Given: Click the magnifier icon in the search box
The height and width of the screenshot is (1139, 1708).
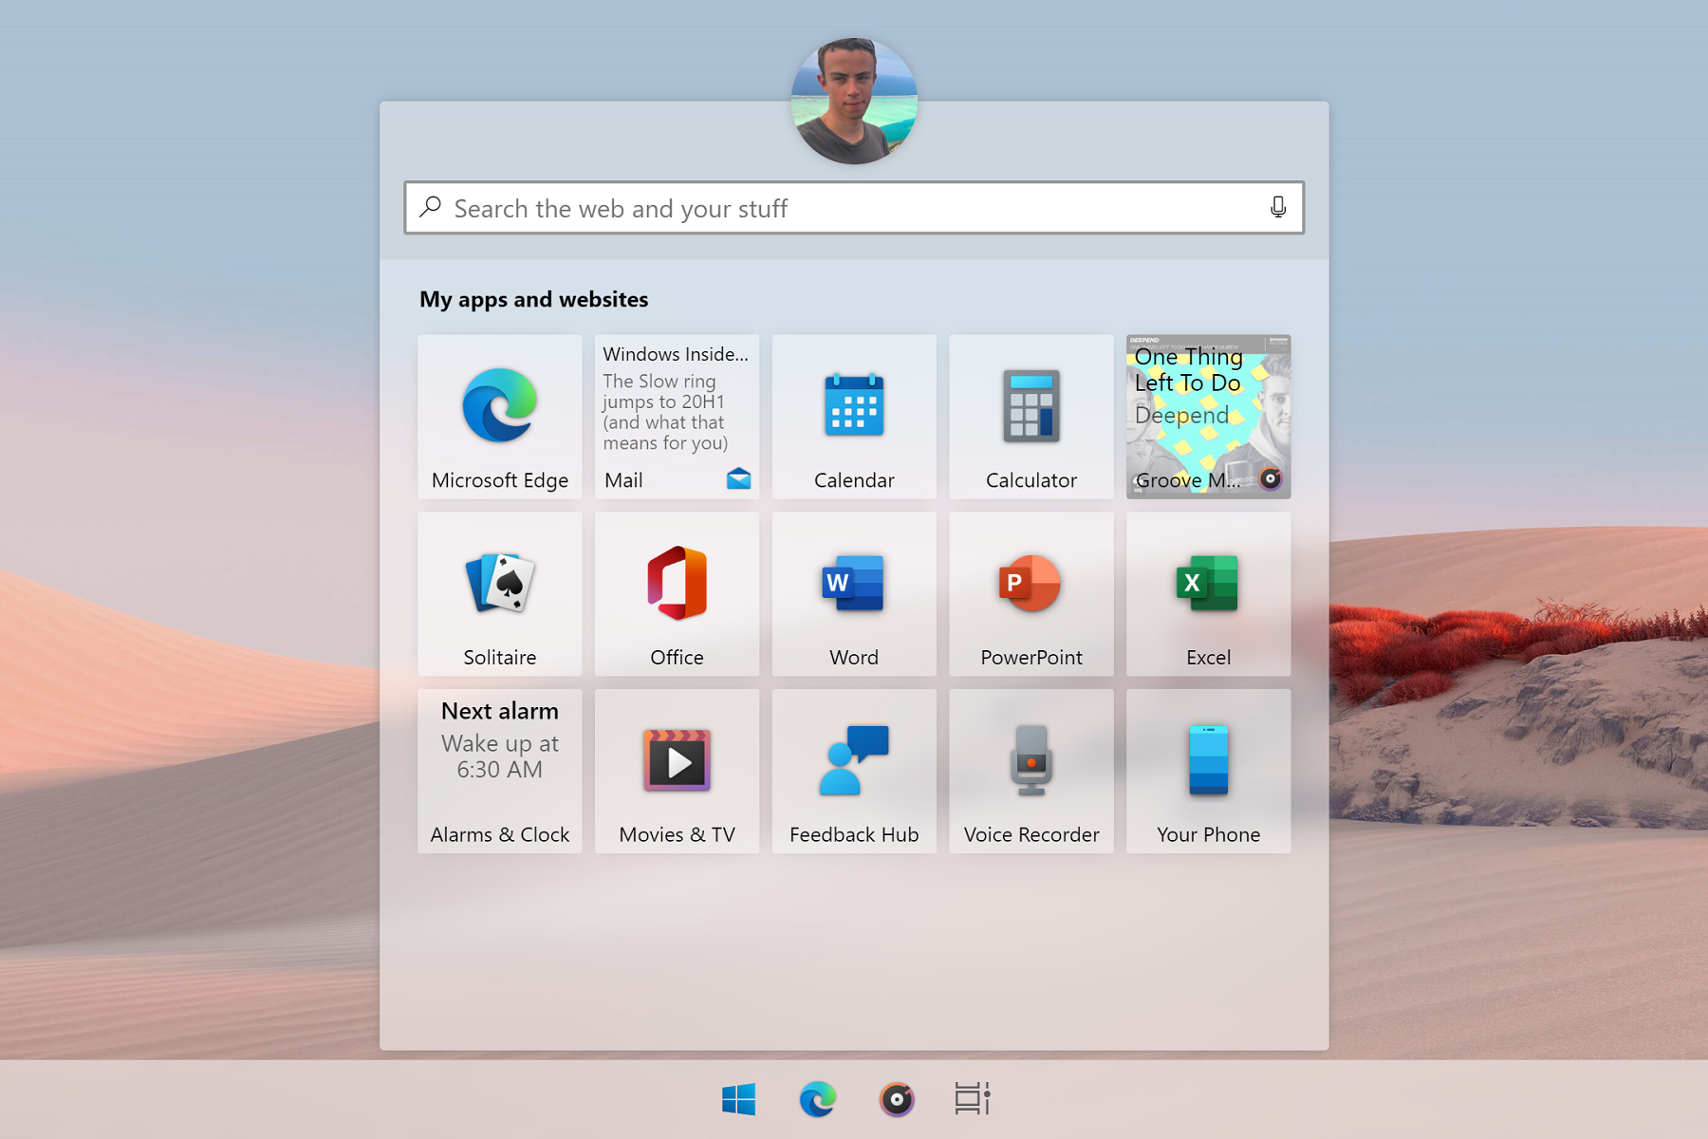Looking at the screenshot, I should pyautogui.click(x=431, y=207).
